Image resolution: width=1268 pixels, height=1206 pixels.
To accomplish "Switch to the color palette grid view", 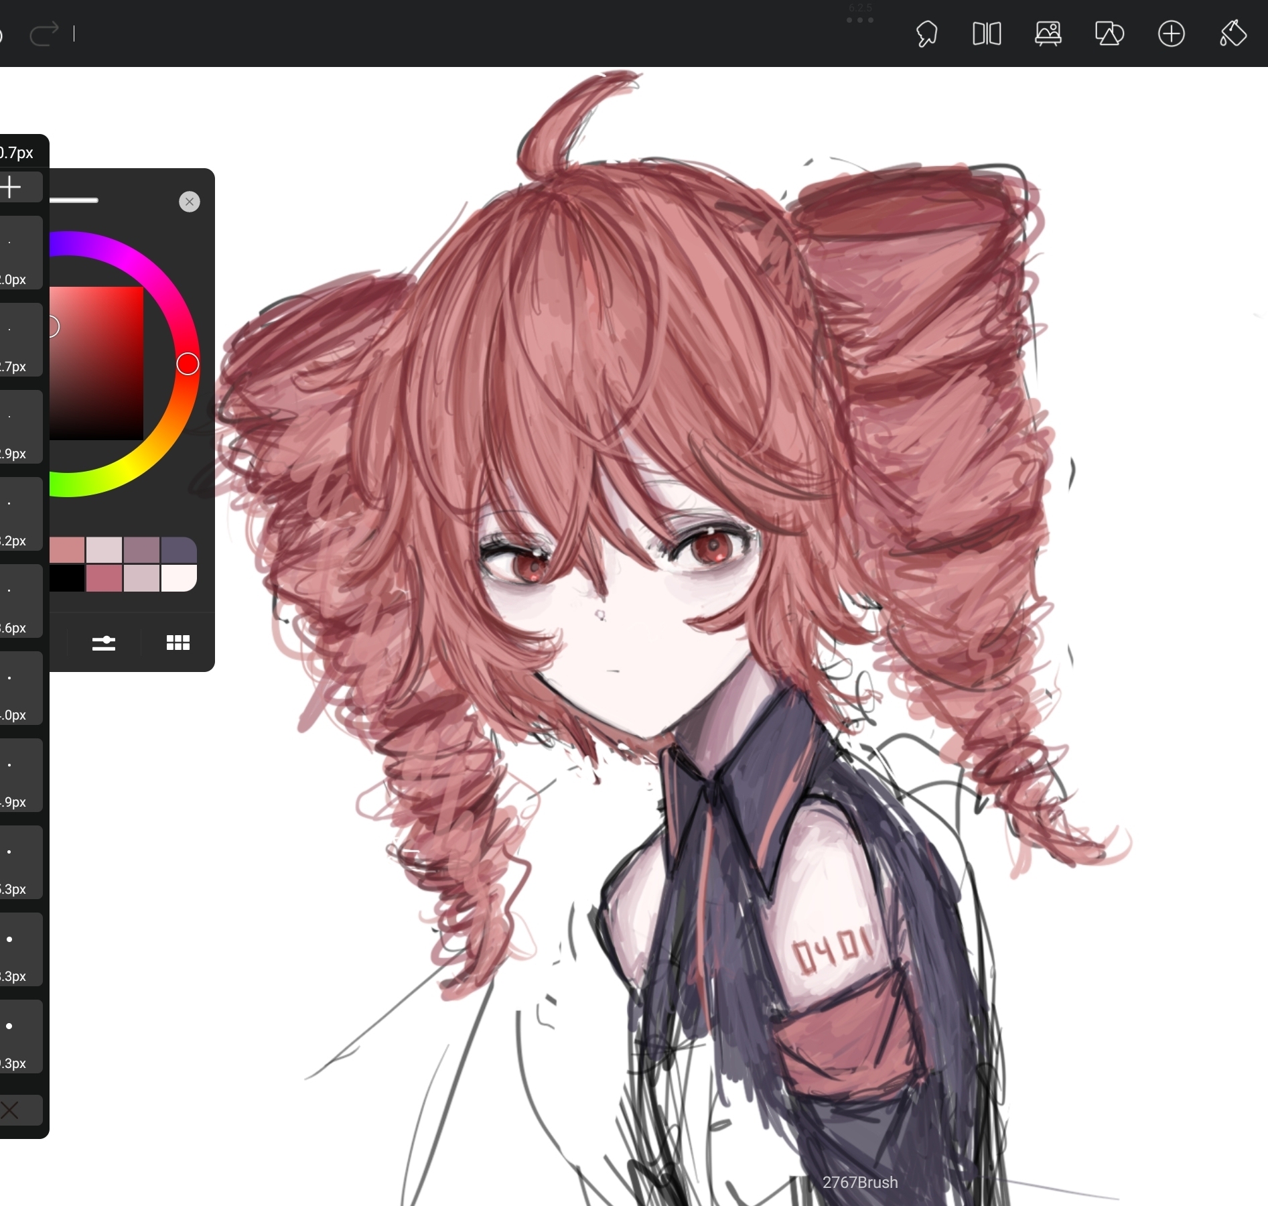I will (x=178, y=643).
